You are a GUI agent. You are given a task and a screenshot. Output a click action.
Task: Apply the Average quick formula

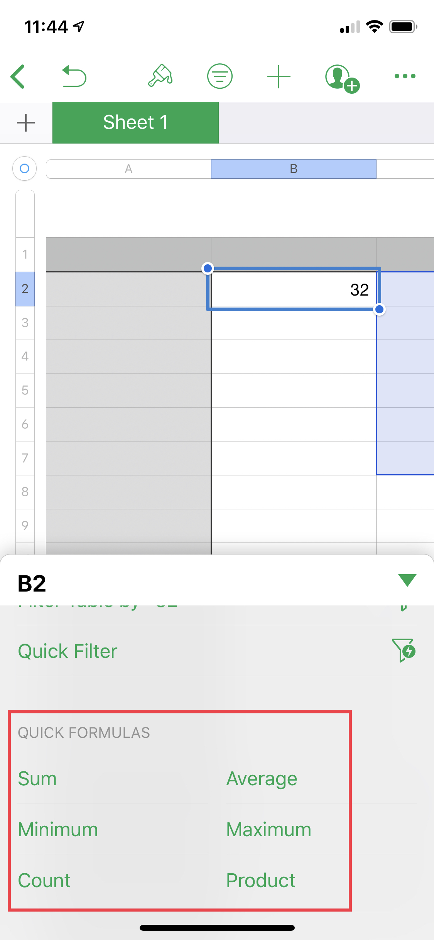click(262, 779)
